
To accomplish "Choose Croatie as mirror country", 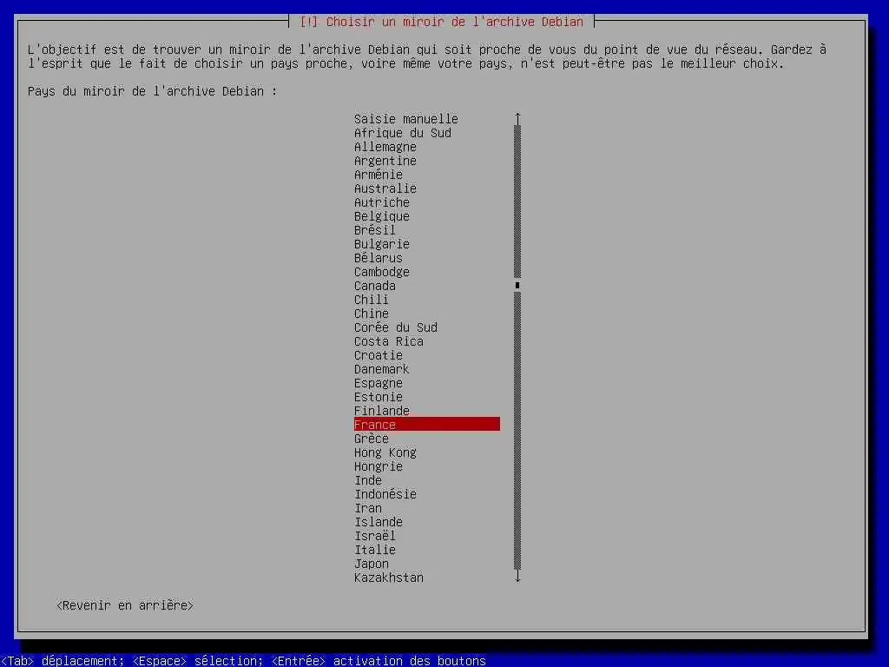I will tap(379, 355).
